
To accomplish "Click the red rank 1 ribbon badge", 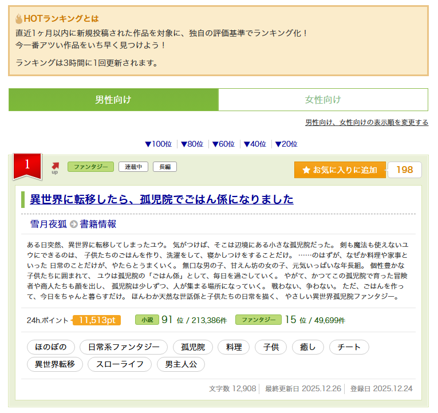I will 27,166.
